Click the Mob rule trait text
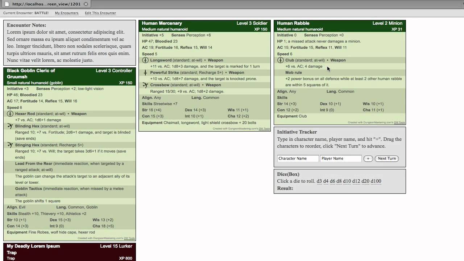Viewport: 464px width, 261px height. [x=294, y=72]
